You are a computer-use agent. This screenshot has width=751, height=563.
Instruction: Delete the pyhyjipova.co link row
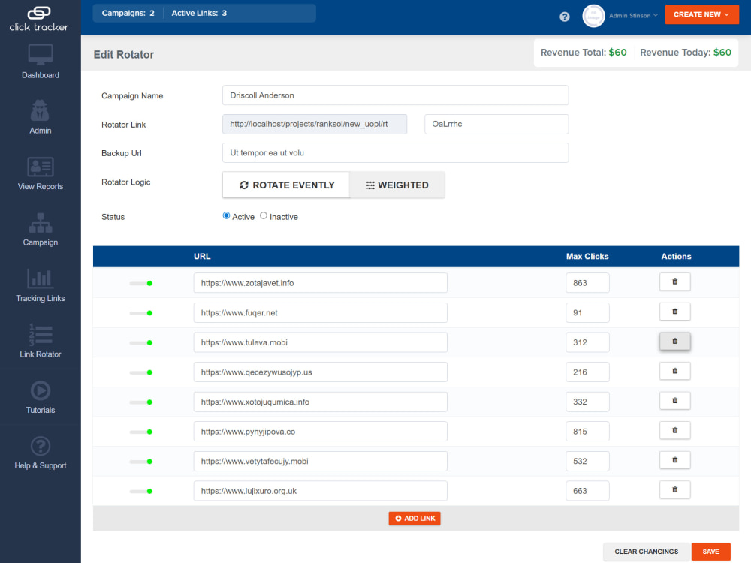[675, 430]
